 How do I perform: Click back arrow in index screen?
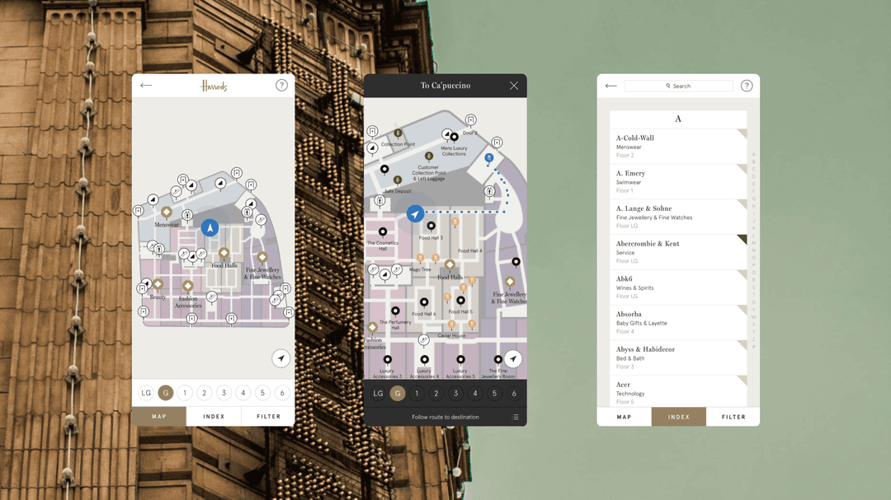click(610, 86)
